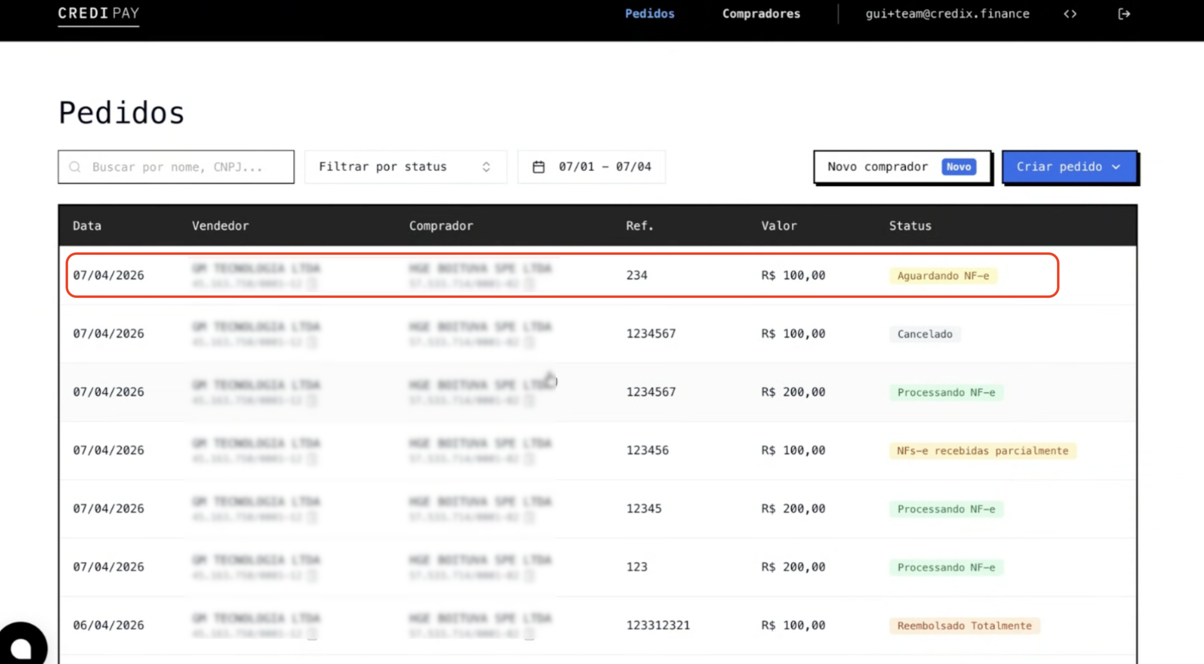Click the magnifier icon in search box
This screenshot has height=664, width=1204.
[75, 167]
